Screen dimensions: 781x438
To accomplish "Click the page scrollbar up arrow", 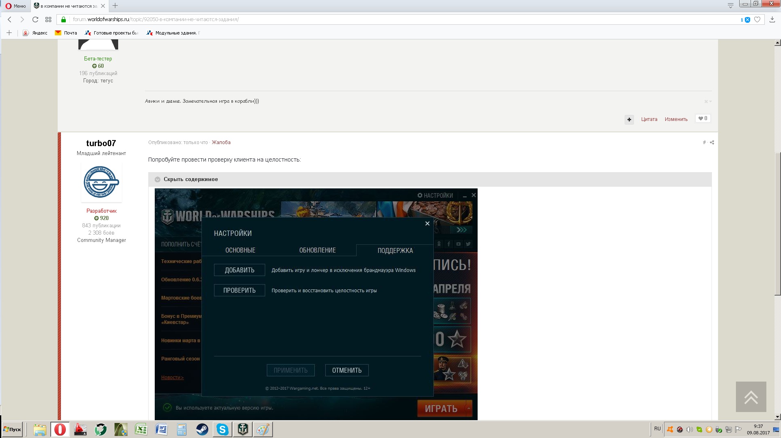I will (777, 43).
